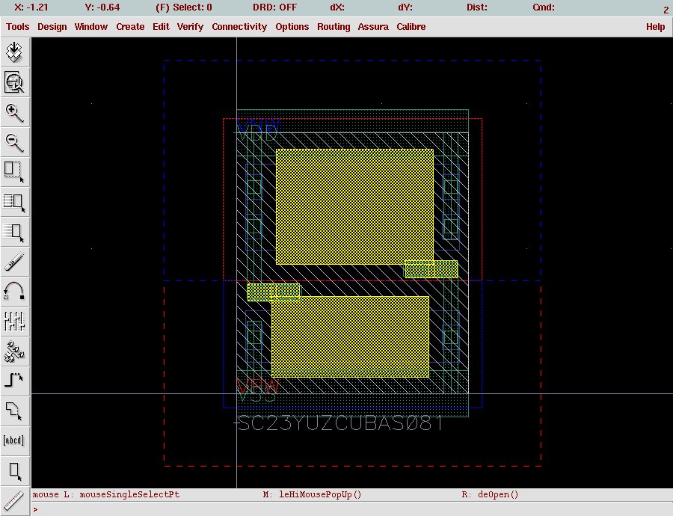The width and height of the screenshot is (673, 516).
Task: Open the Design menu
Action: click(x=52, y=27)
